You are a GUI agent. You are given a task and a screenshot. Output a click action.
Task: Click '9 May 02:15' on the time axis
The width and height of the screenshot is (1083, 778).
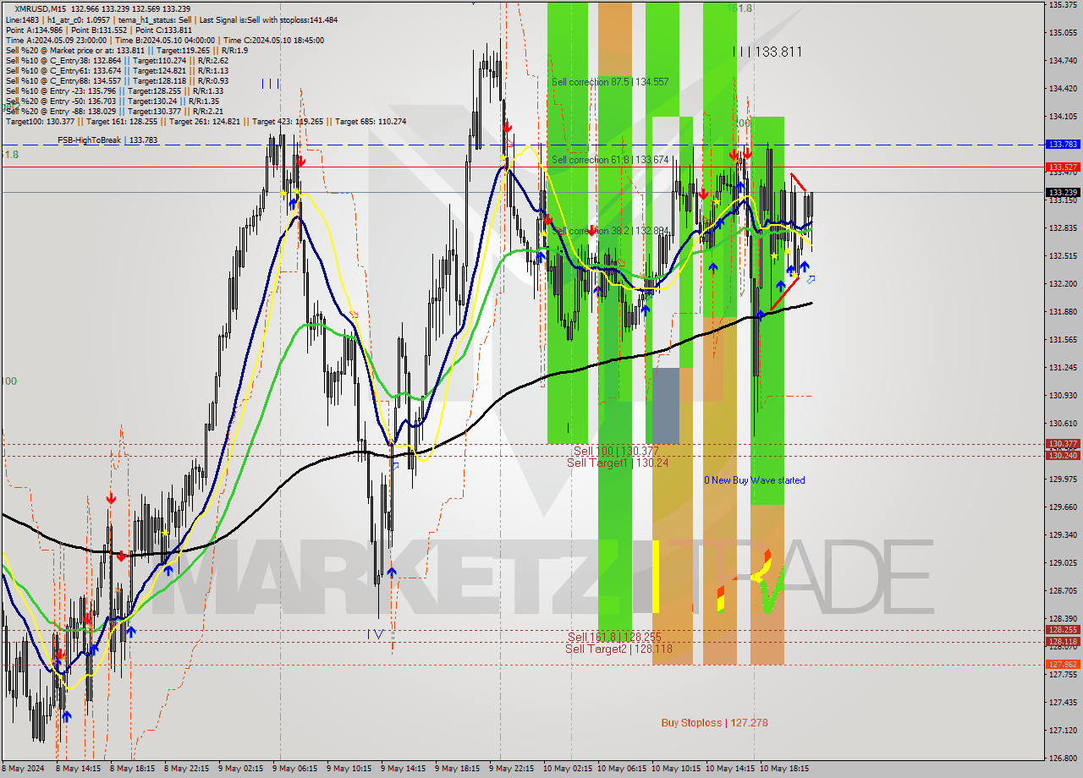tap(241, 769)
